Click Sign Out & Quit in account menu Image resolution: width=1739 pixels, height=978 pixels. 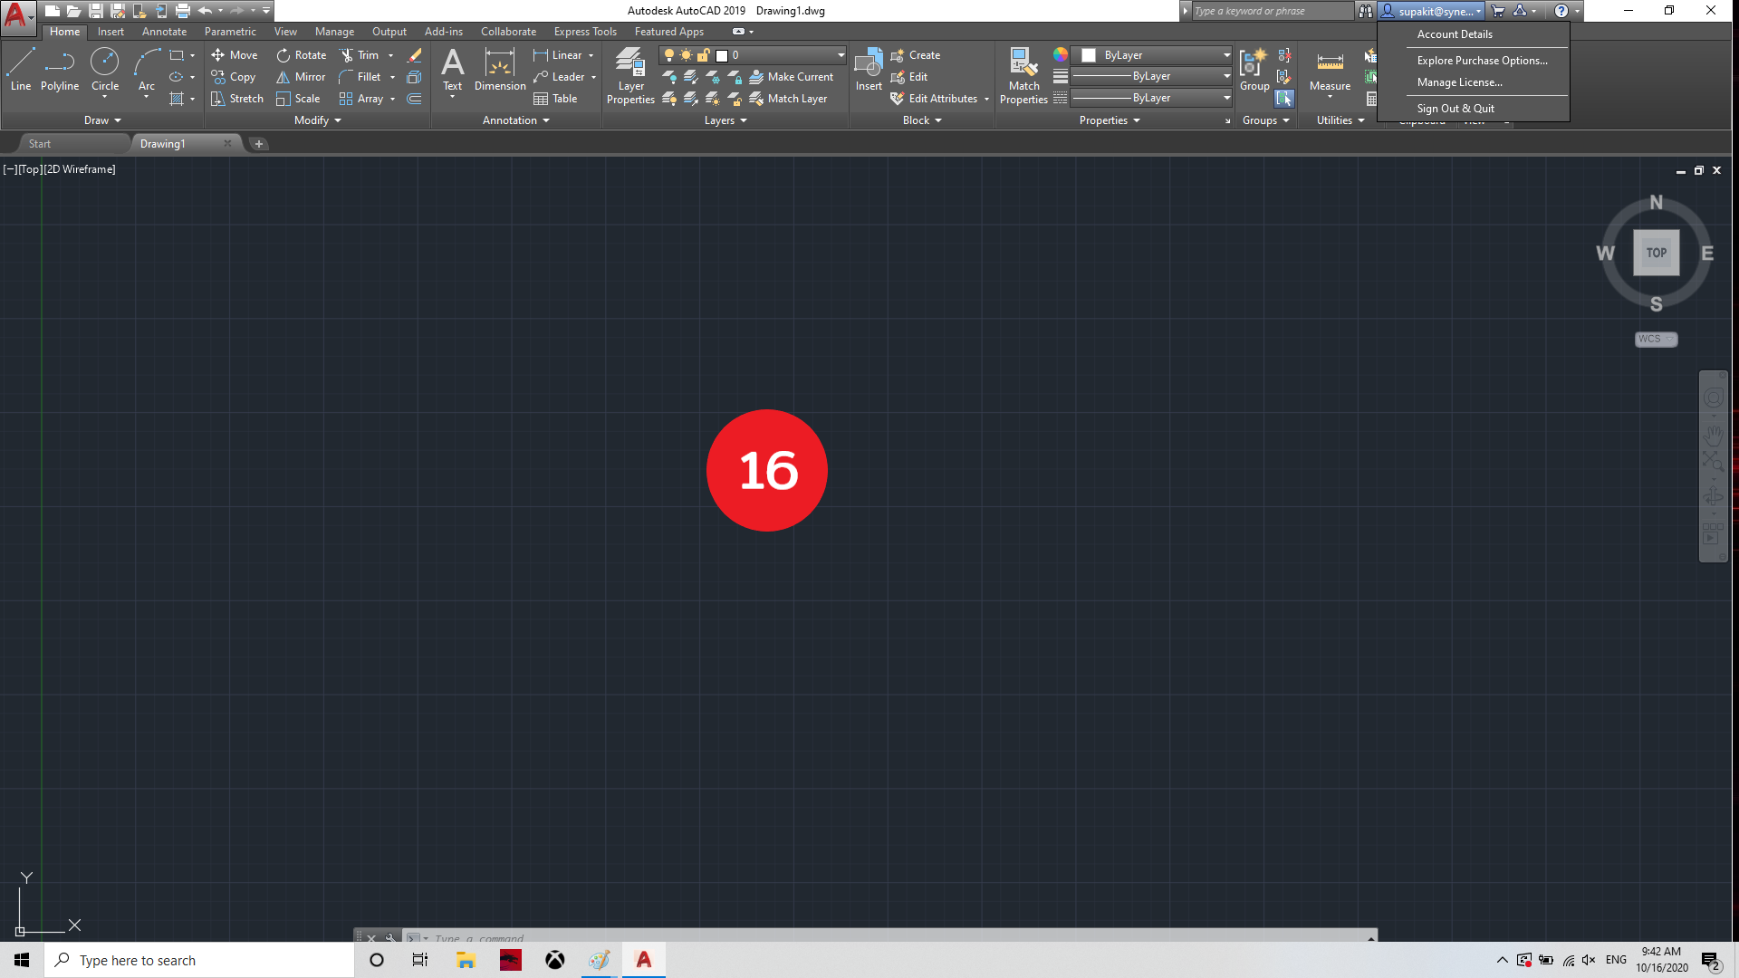pyautogui.click(x=1454, y=108)
